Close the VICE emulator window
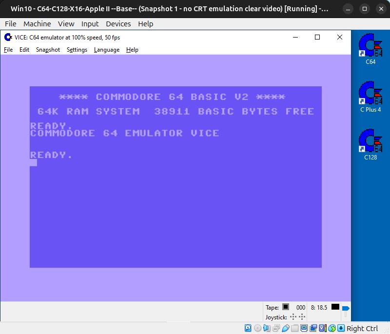 pyautogui.click(x=339, y=38)
